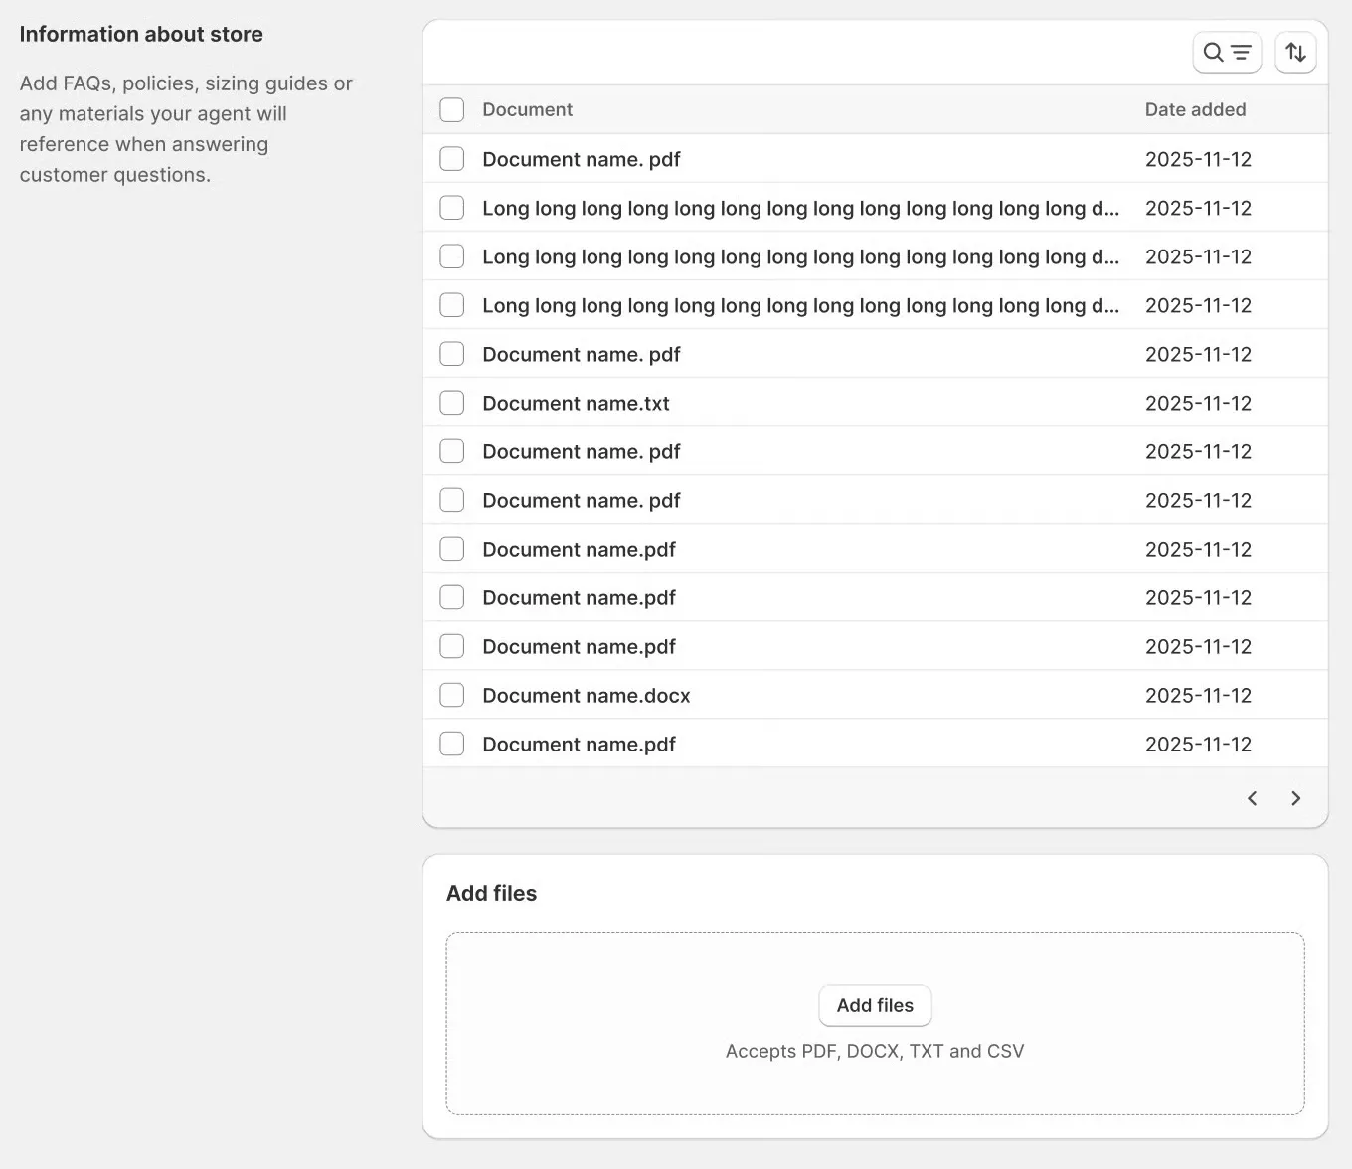
Task: Toggle the select-all documents checkbox
Action: (452, 109)
